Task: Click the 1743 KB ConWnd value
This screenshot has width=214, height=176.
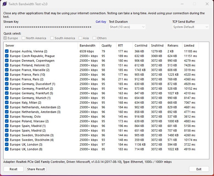Action: coord(140,70)
